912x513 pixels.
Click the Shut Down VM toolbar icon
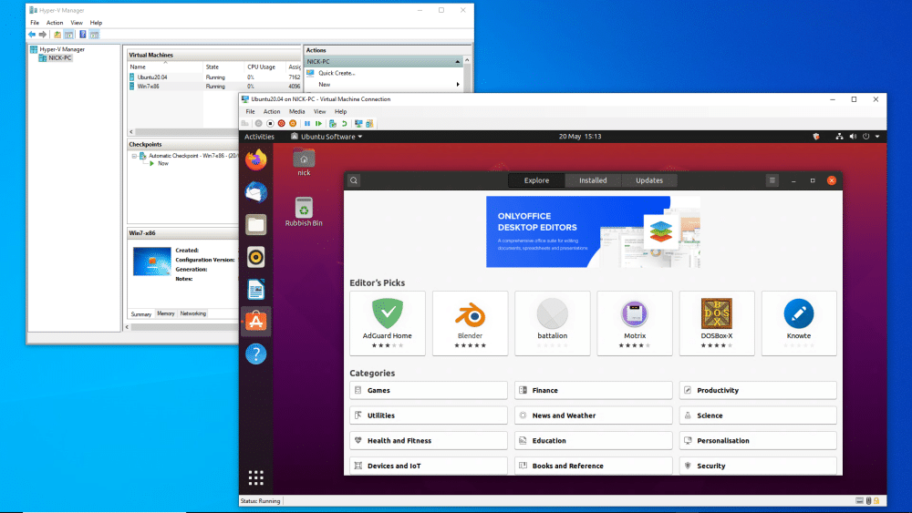click(281, 123)
